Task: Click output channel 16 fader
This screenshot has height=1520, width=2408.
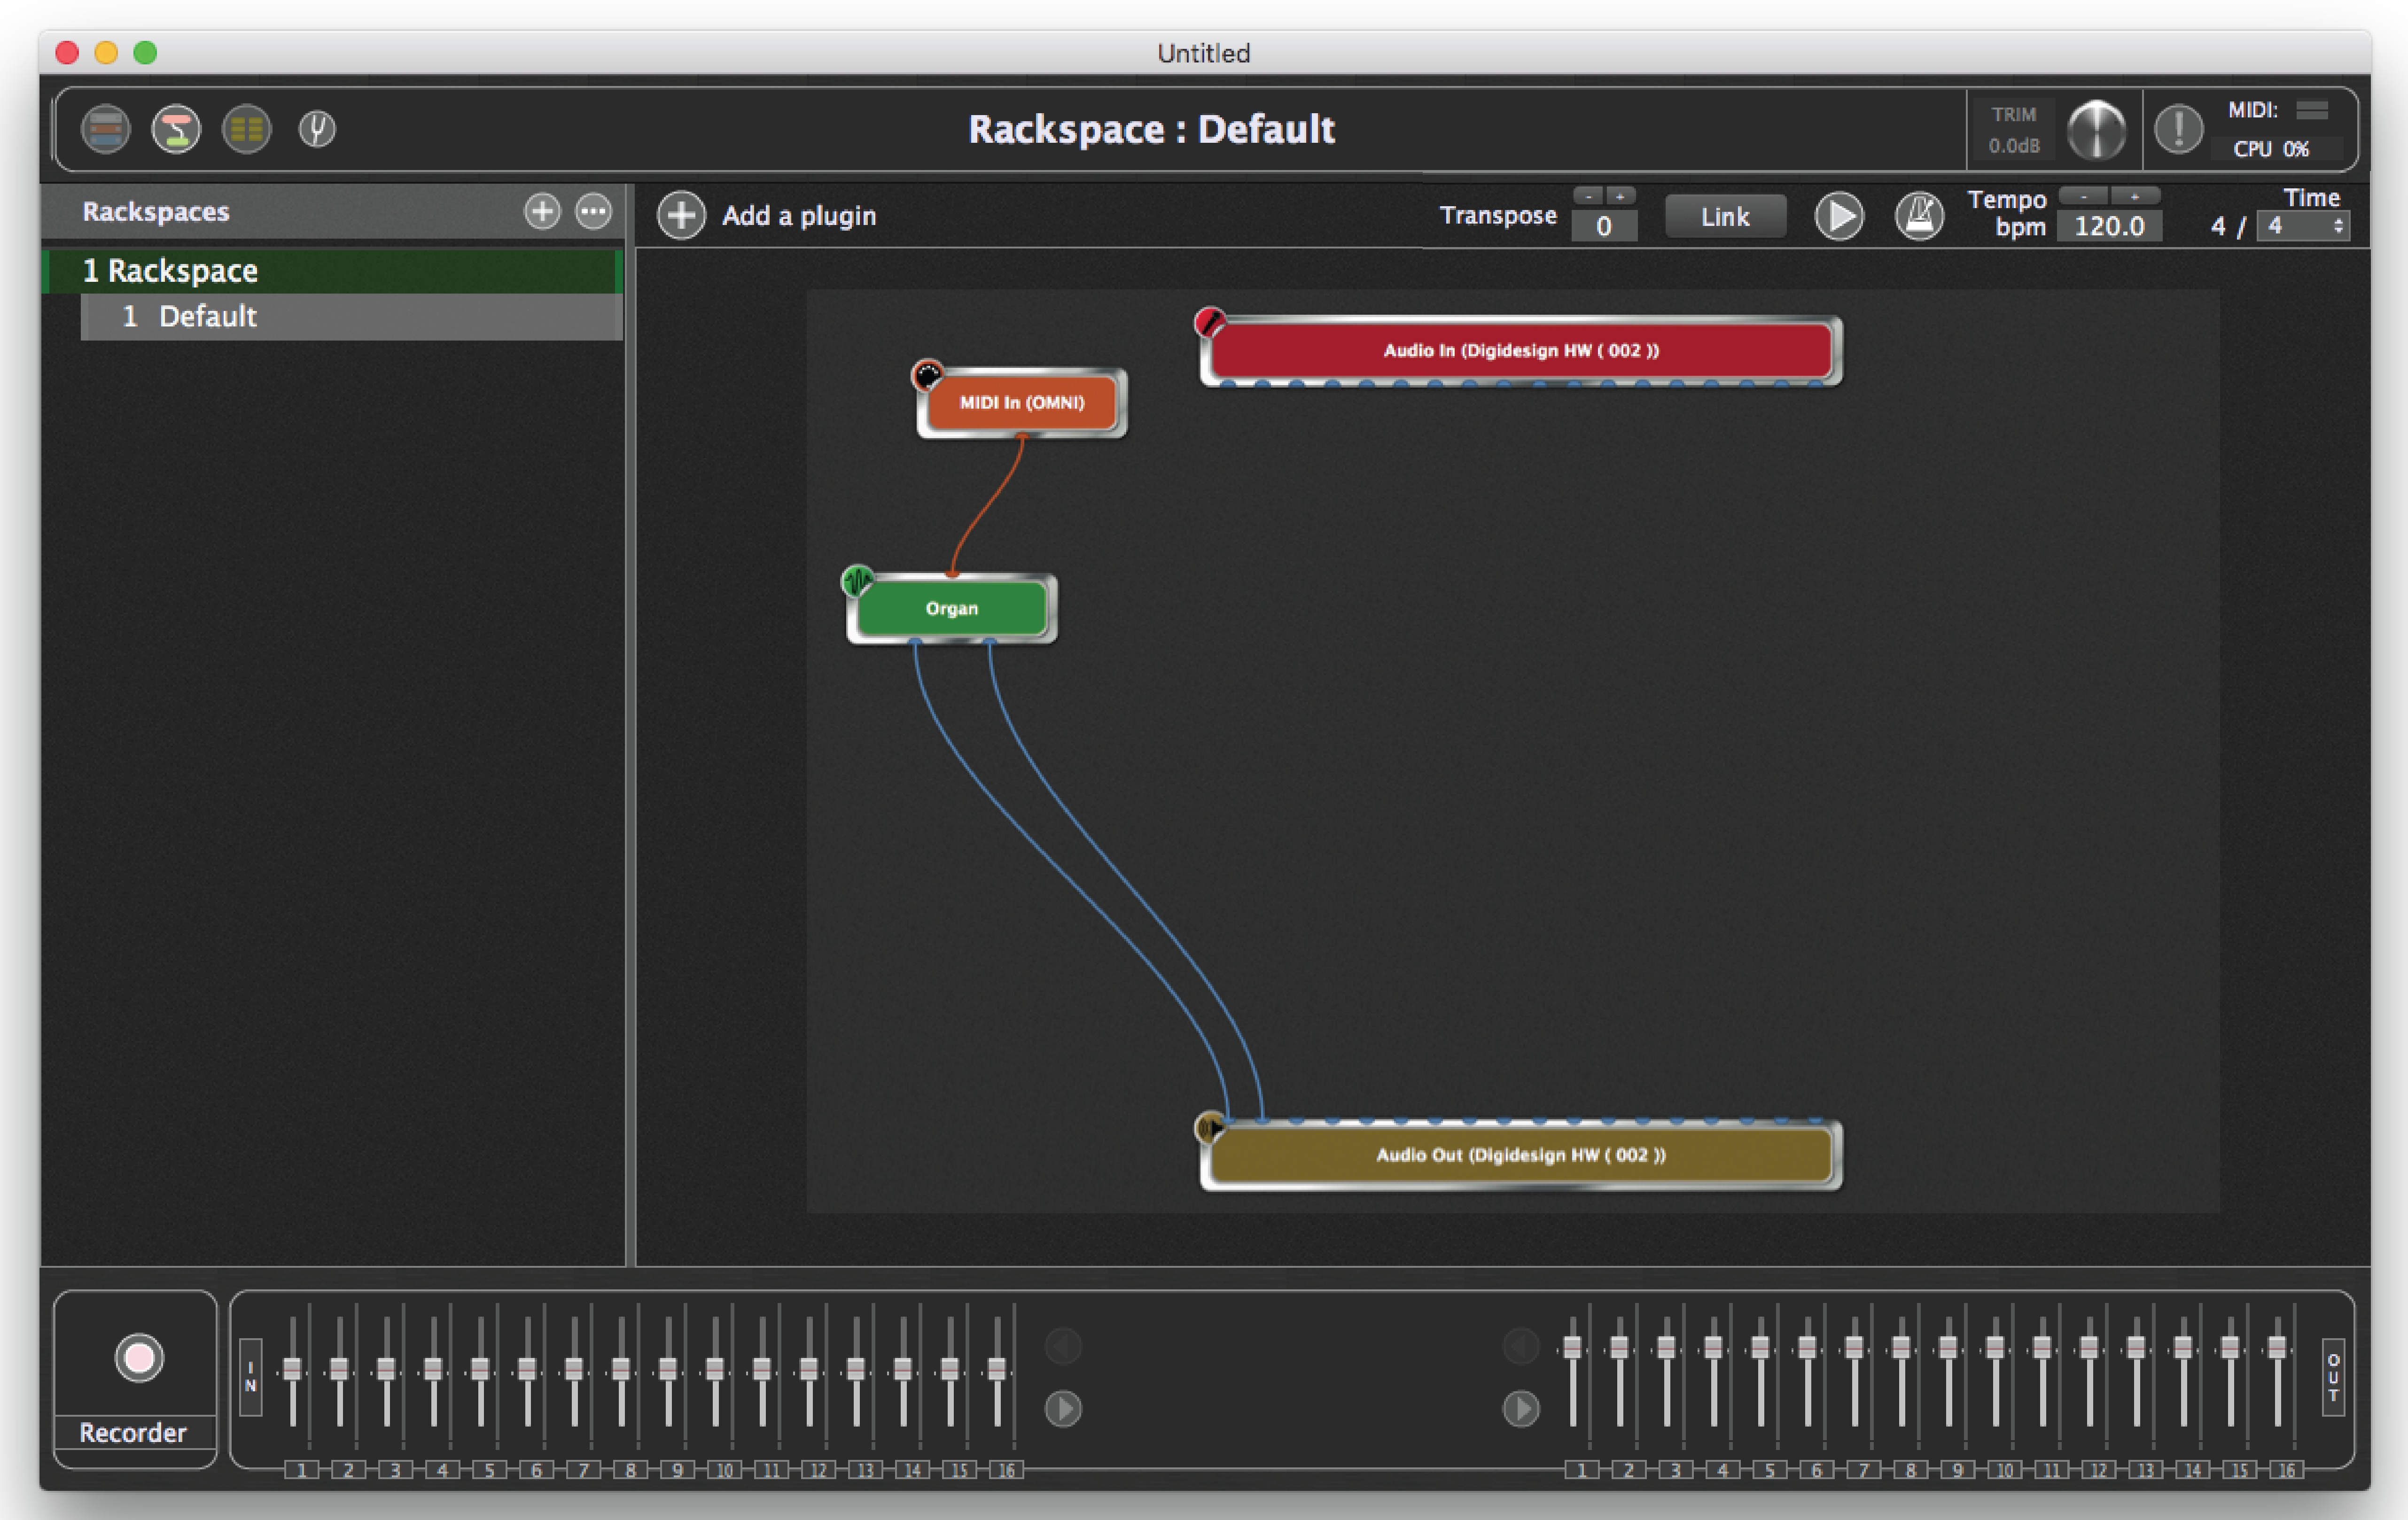Action: (2277, 1347)
